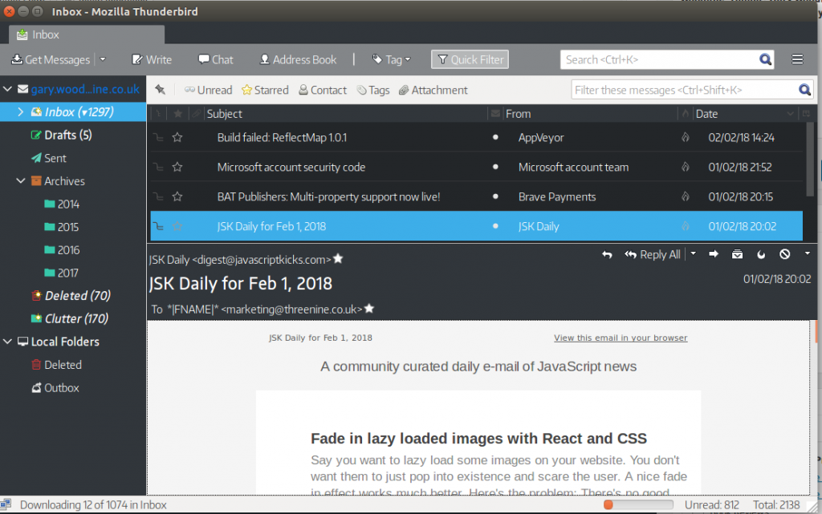Toggle the Tags quick filter

coord(372,90)
